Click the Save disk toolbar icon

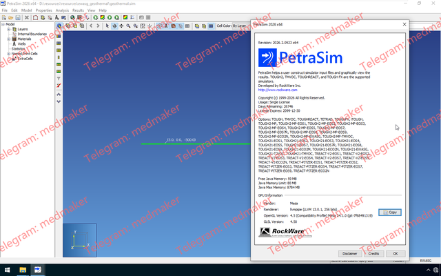18,17
